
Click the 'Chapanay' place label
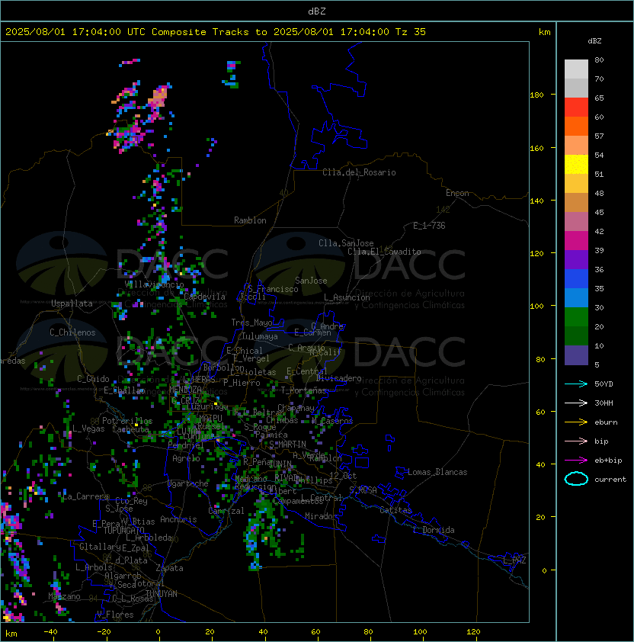[296, 408]
